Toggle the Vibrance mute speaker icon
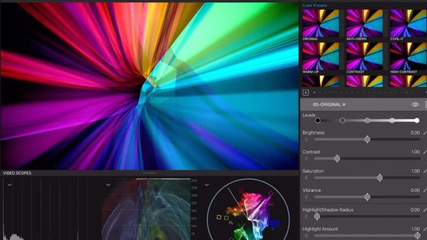427x240 pixels. click(x=306, y=197)
